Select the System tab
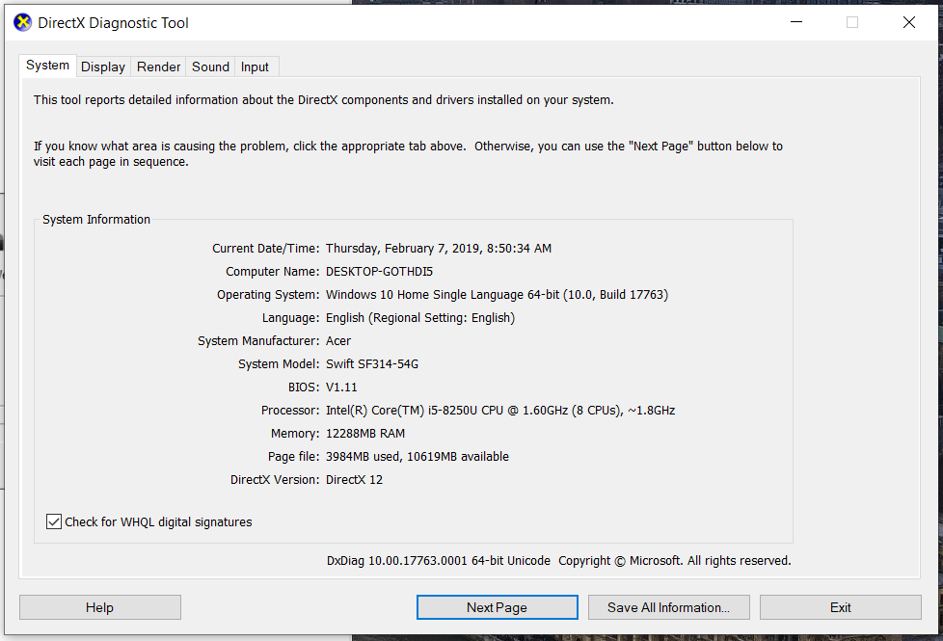 [47, 65]
